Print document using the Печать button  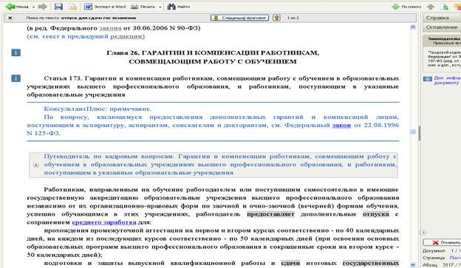pos(143,7)
